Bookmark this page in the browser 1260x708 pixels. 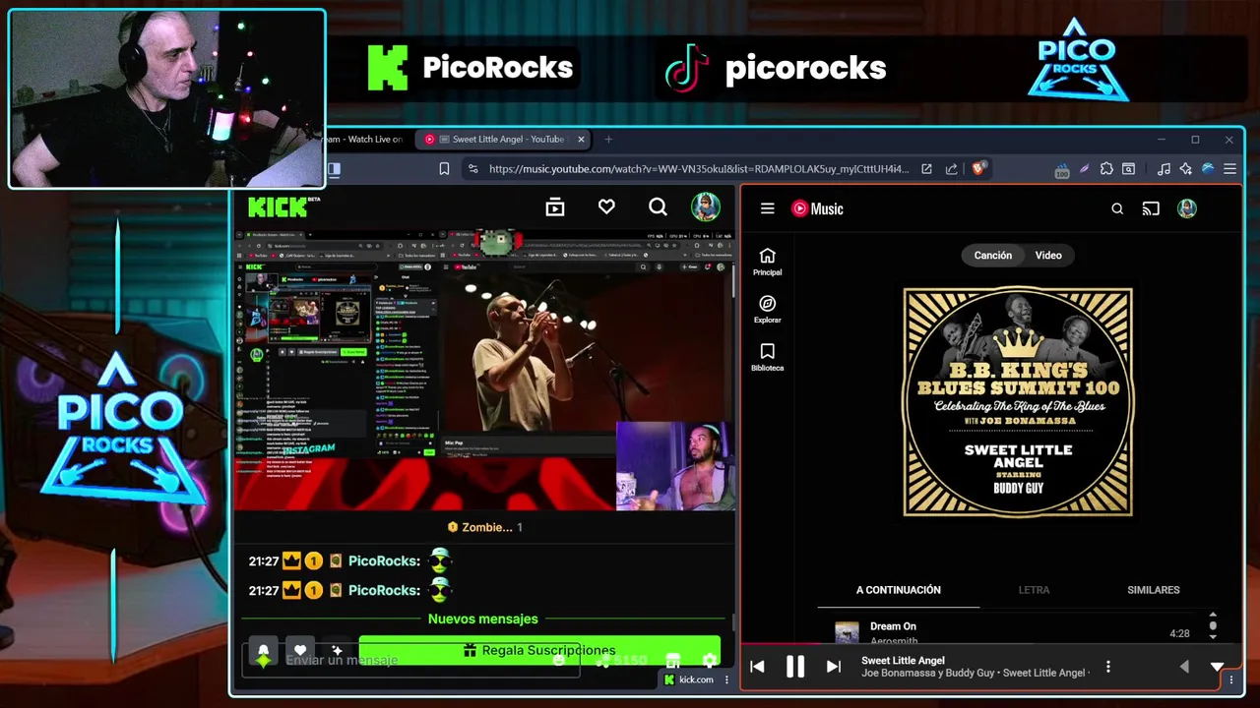tap(444, 169)
